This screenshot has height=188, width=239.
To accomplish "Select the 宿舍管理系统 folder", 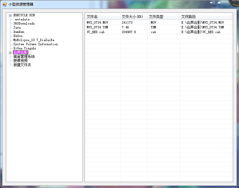I will tap(24, 56).
